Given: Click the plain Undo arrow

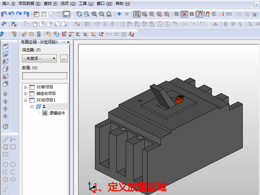Looking at the screenshot, I should tap(11, 14).
